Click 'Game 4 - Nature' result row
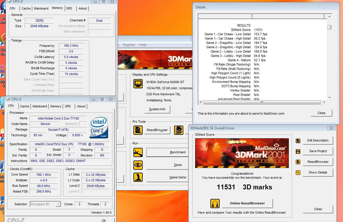Image resolution: width=343 pixels, height=222 pixels. 246,60
